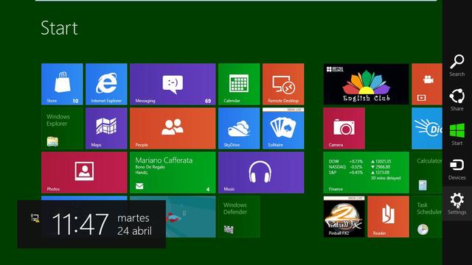Image resolution: width=472 pixels, height=265 pixels.
Task: Click the Search charm
Action: tap(457, 66)
